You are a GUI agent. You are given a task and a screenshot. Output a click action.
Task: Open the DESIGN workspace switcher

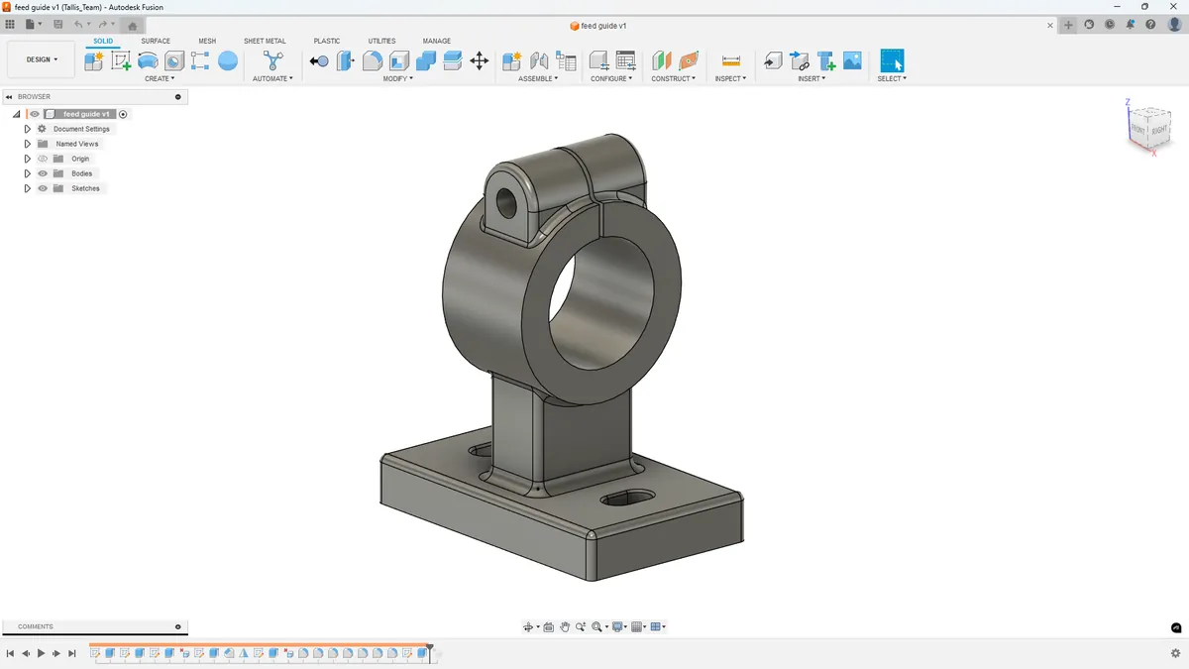click(40, 59)
